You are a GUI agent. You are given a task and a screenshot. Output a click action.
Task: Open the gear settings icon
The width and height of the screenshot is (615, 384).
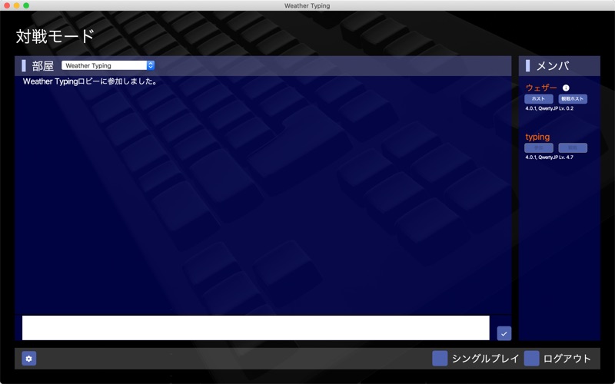pos(29,359)
